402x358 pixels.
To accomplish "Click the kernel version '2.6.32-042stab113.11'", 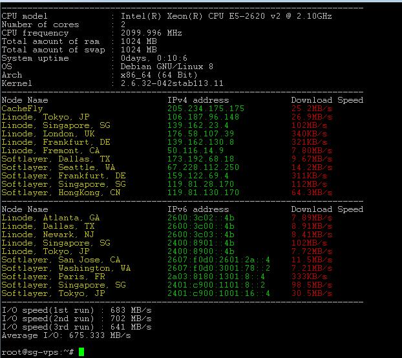I will [x=172, y=83].
